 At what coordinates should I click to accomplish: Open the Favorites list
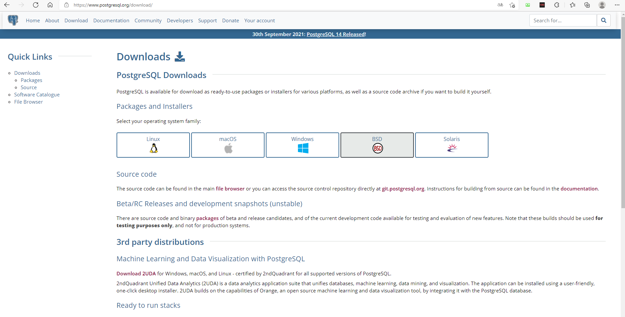tap(573, 5)
